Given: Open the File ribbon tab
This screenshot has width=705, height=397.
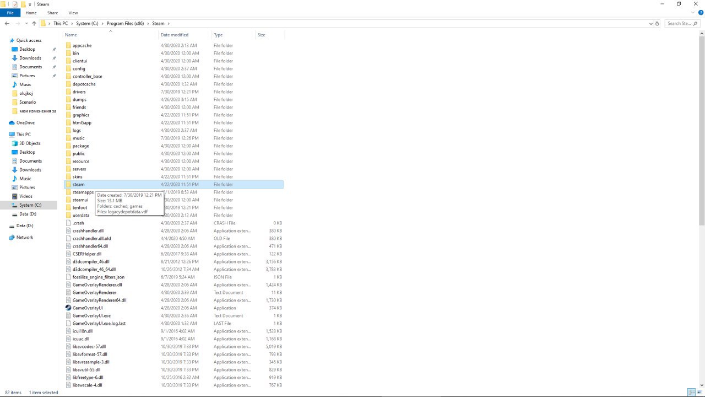Looking at the screenshot, I should pyautogui.click(x=10, y=13).
